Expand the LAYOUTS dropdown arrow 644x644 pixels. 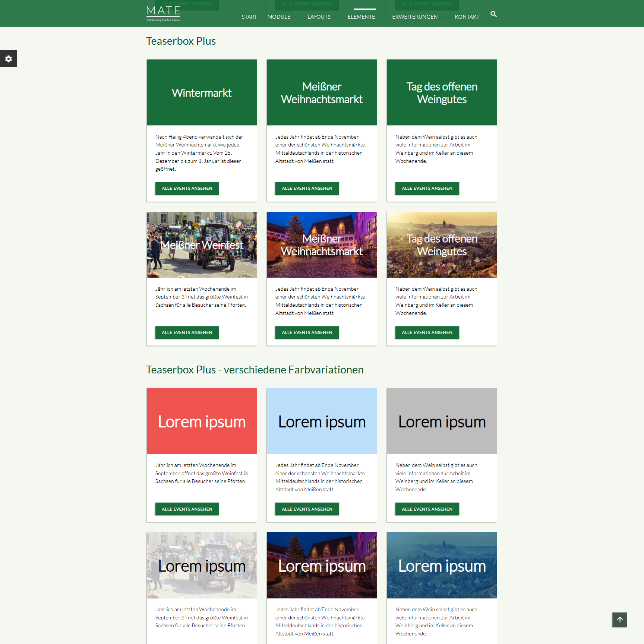point(335,17)
